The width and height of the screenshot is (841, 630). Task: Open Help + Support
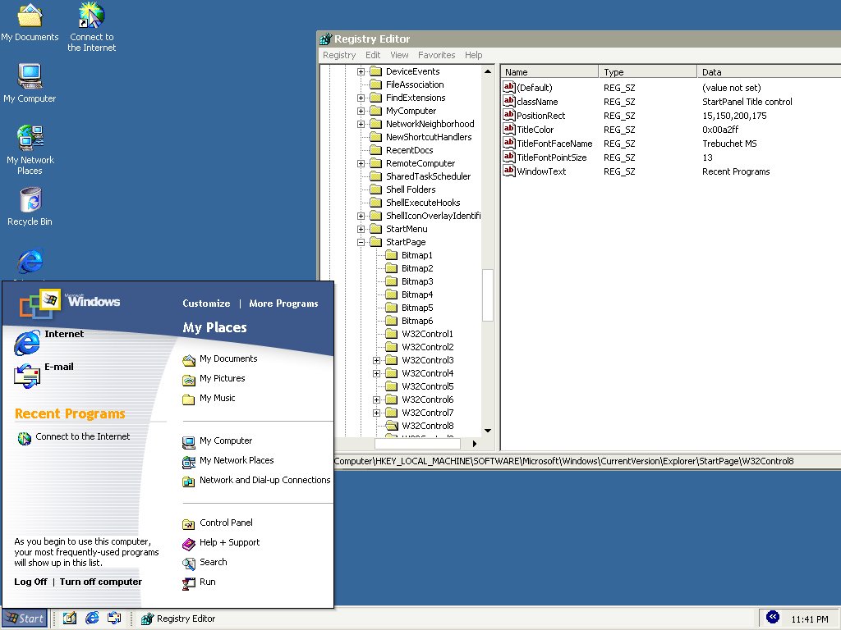(221, 543)
